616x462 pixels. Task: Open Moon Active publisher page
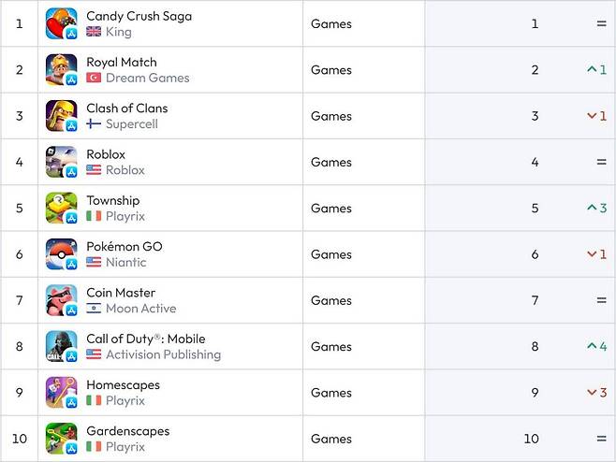140,309
